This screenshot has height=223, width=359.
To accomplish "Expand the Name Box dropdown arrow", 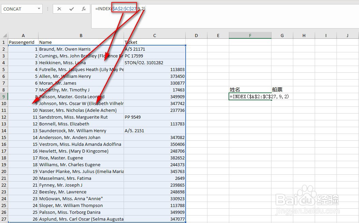I will pos(39,9).
